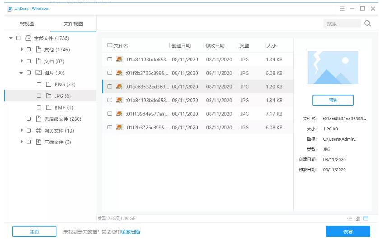Click the 网页文件 globe icon
The width and height of the screenshot is (382, 239).
click(x=38, y=131)
